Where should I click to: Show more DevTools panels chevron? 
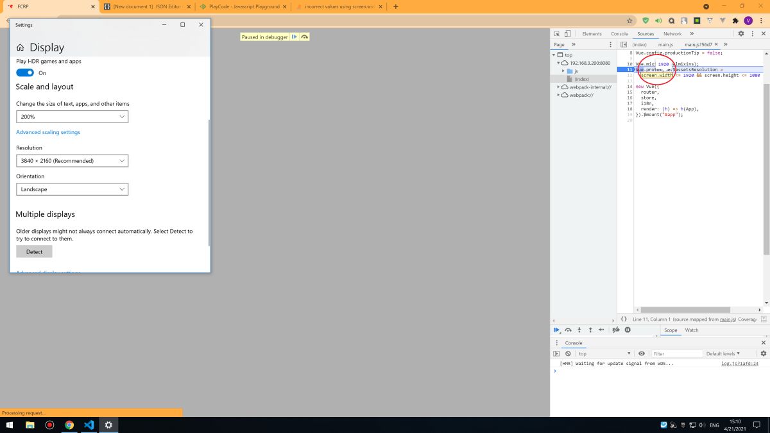click(x=692, y=33)
